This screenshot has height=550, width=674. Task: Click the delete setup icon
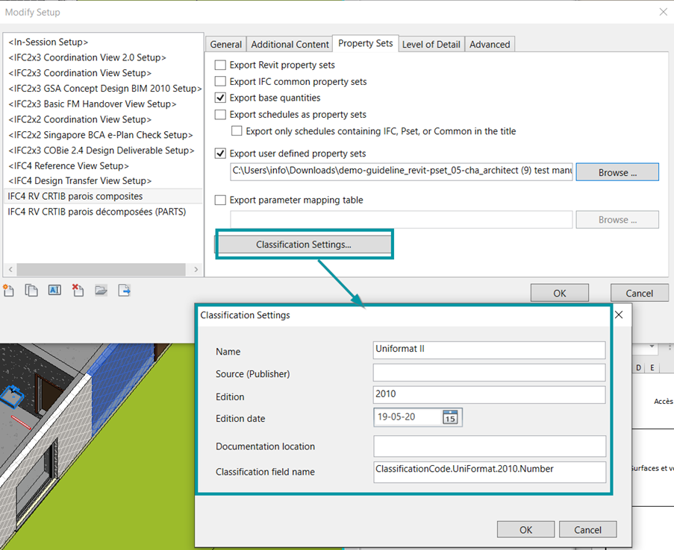(x=78, y=291)
